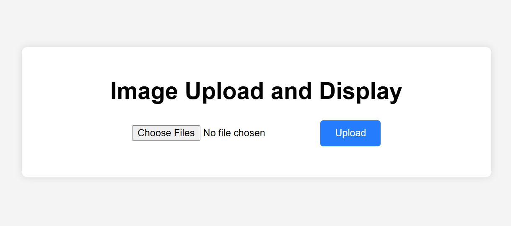Open the file picker via Choose Files
The image size is (511, 226).
pos(166,133)
